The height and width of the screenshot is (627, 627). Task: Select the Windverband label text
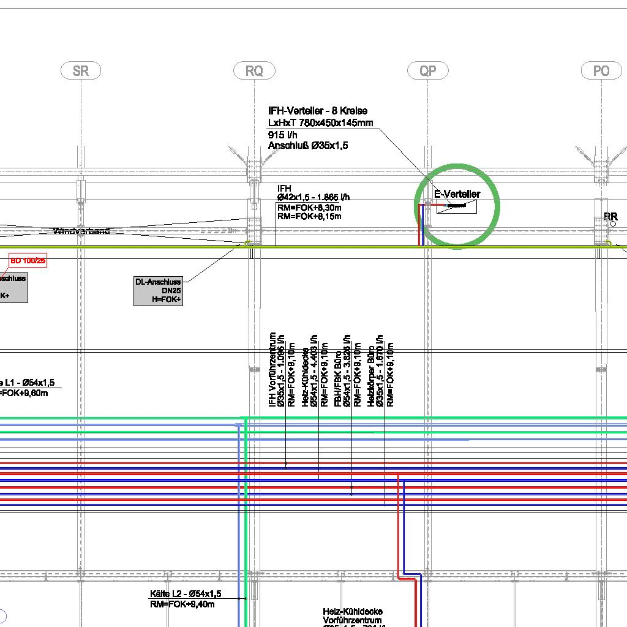click(81, 231)
